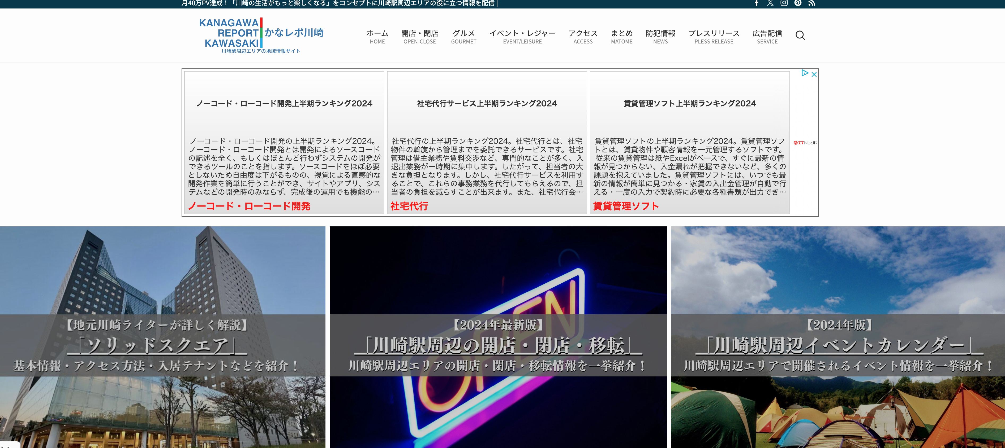Image resolution: width=1005 pixels, height=448 pixels.
Task: Open the 広告配信 SERVICE menu
Action: pos(767,37)
